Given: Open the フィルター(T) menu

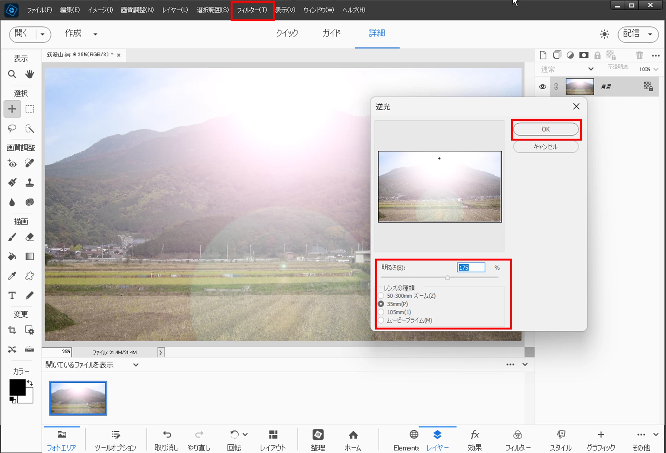Looking at the screenshot, I should 252,10.
